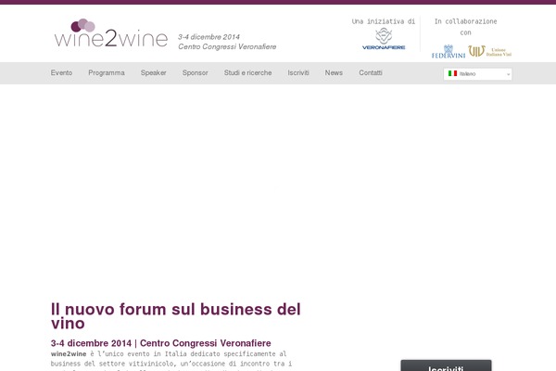The height and width of the screenshot is (371, 556).
Task: Click 'Una iniziativa di' text
Action: pos(384,21)
